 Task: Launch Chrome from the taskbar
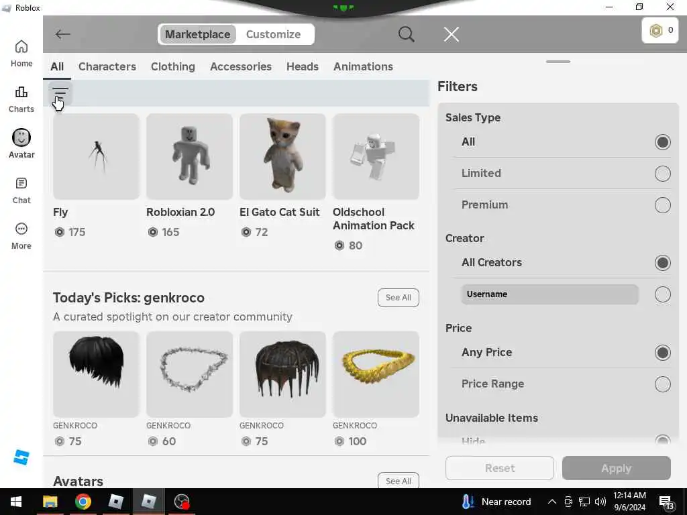click(x=83, y=502)
